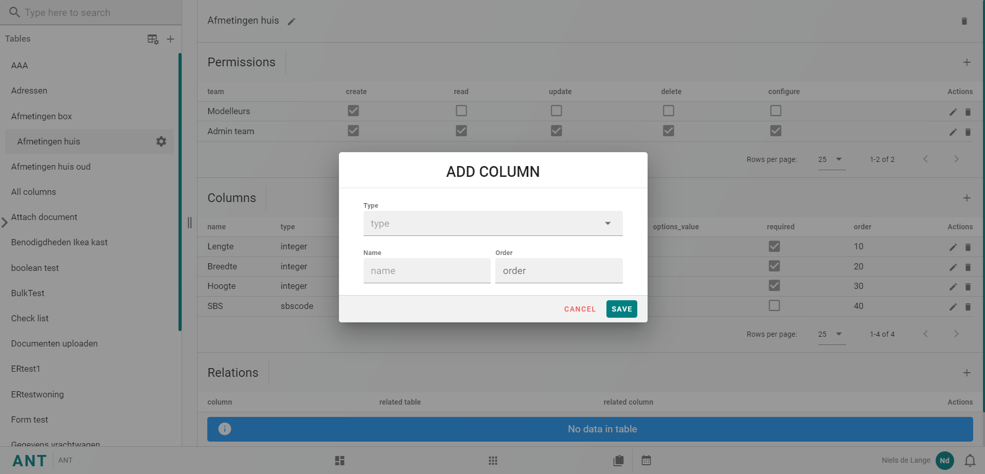Expand the collapsed side panel chevron

[x=5, y=223]
